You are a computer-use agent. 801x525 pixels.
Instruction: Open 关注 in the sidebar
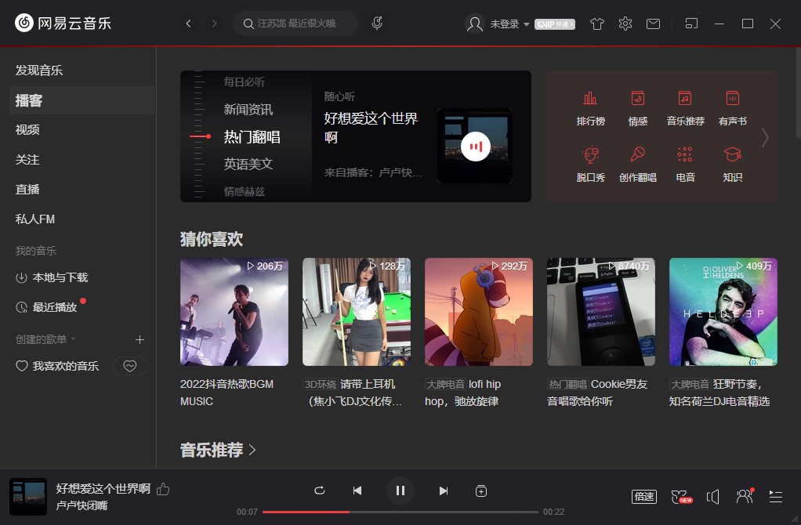[x=27, y=159]
